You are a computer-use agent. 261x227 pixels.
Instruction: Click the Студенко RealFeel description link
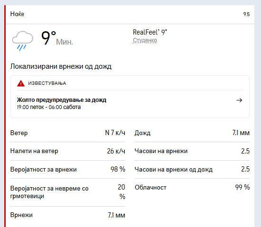145,40
